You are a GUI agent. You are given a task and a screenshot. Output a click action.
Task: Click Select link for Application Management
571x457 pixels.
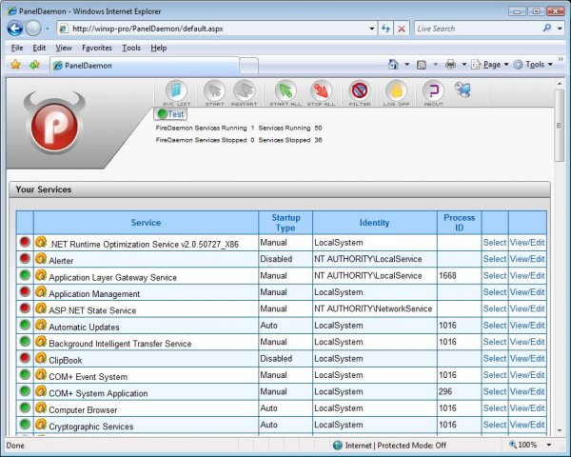pos(495,292)
